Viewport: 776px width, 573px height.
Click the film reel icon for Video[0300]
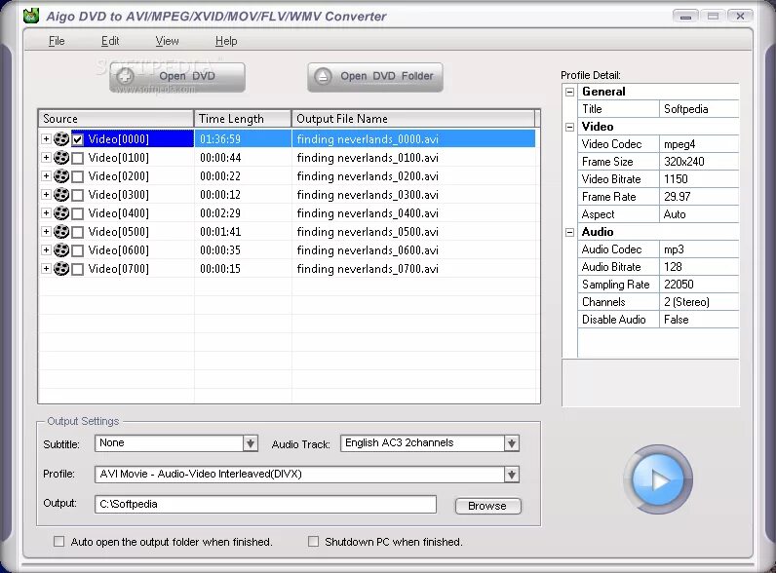[61, 195]
